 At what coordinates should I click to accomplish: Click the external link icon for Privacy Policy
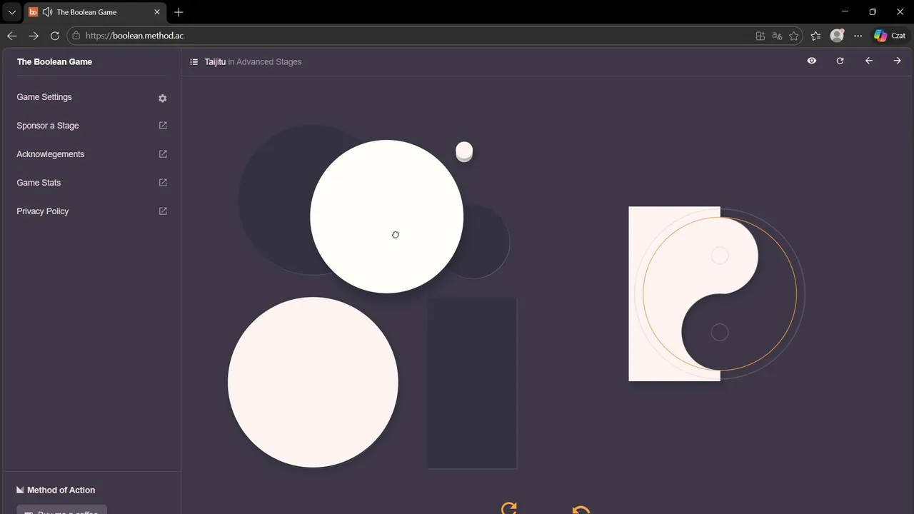click(163, 211)
